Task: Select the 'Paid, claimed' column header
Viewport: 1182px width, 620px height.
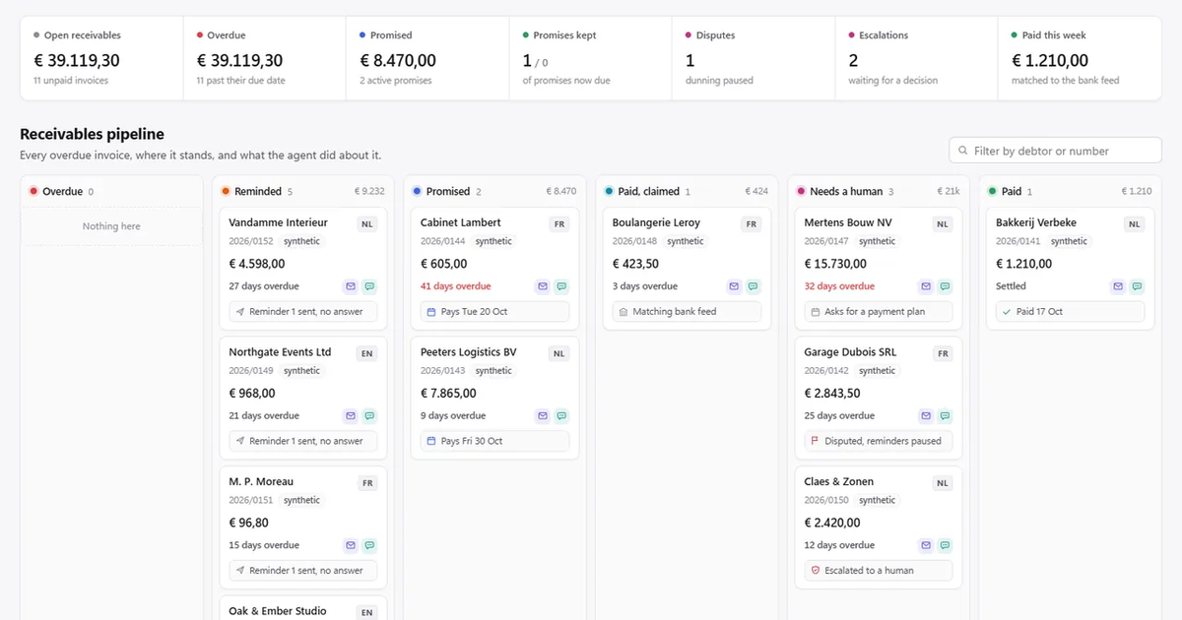Action: 687,192
